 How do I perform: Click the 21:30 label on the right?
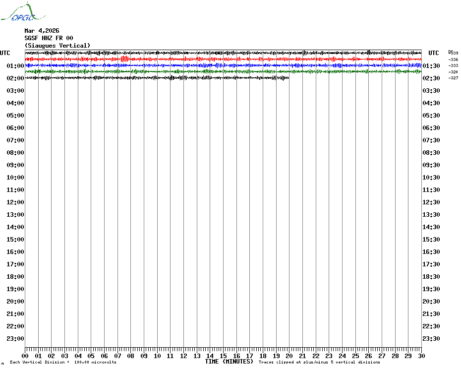pos(431,313)
